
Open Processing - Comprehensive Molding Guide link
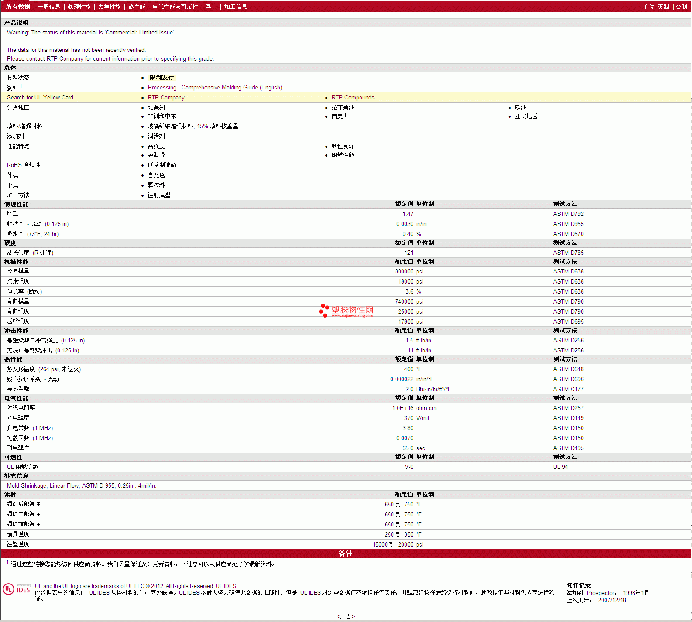[215, 88]
